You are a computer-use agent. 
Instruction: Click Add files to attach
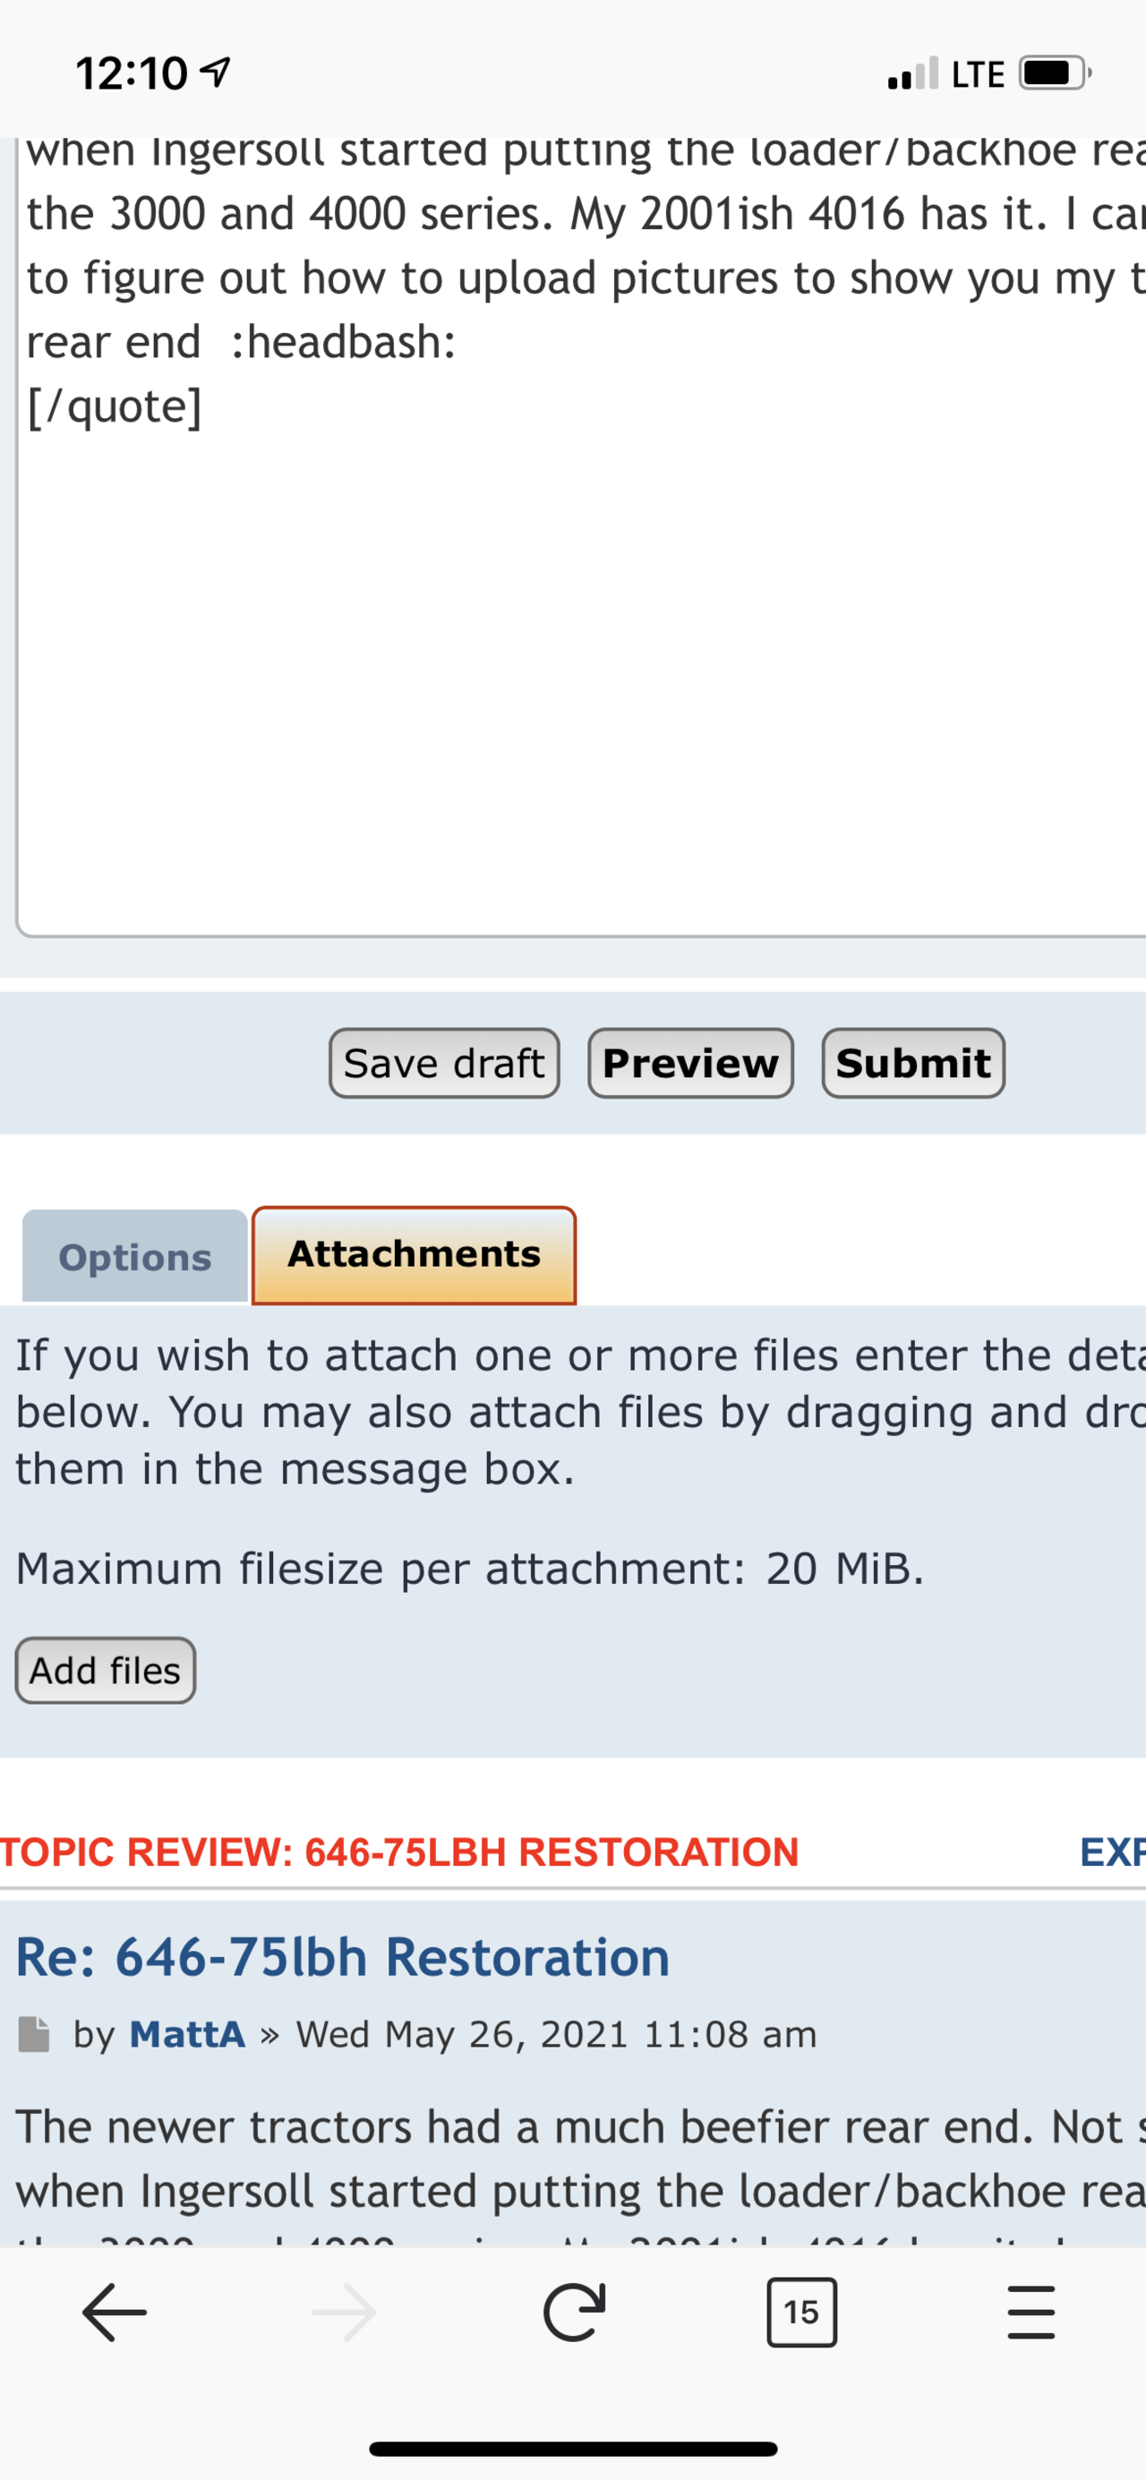pyautogui.click(x=105, y=1671)
